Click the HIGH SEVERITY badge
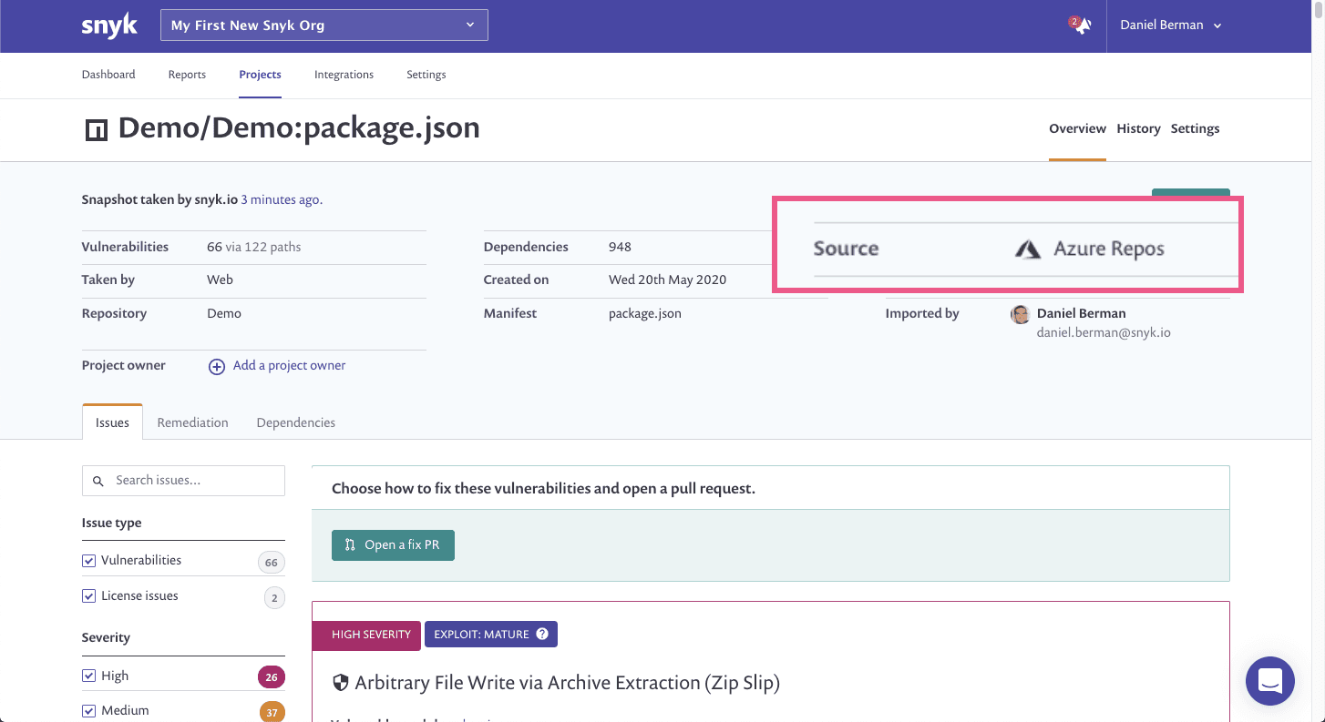Image resolution: width=1325 pixels, height=722 pixels. [x=366, y=635]
